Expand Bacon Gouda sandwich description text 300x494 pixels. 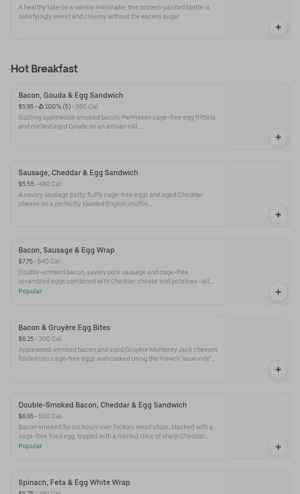tap(117, 122)
